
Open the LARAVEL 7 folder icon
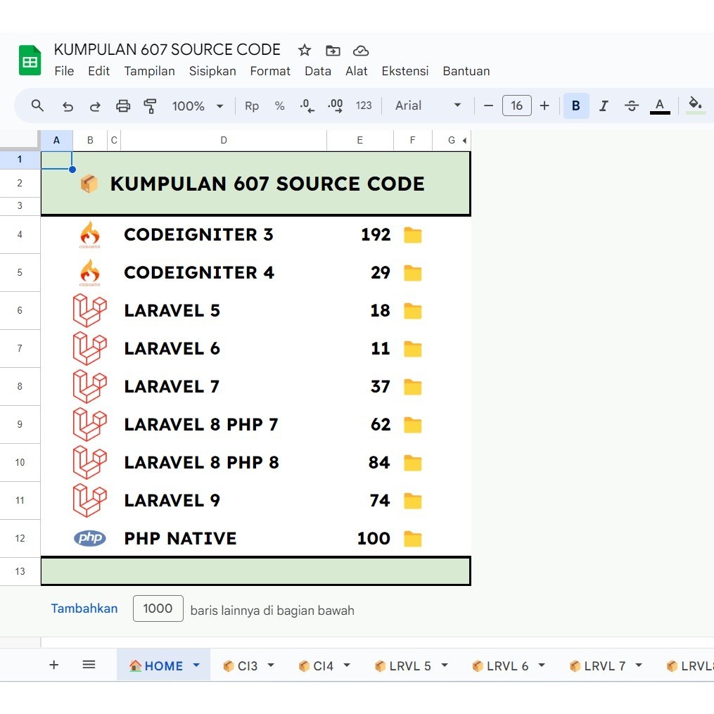pos(412,387)
